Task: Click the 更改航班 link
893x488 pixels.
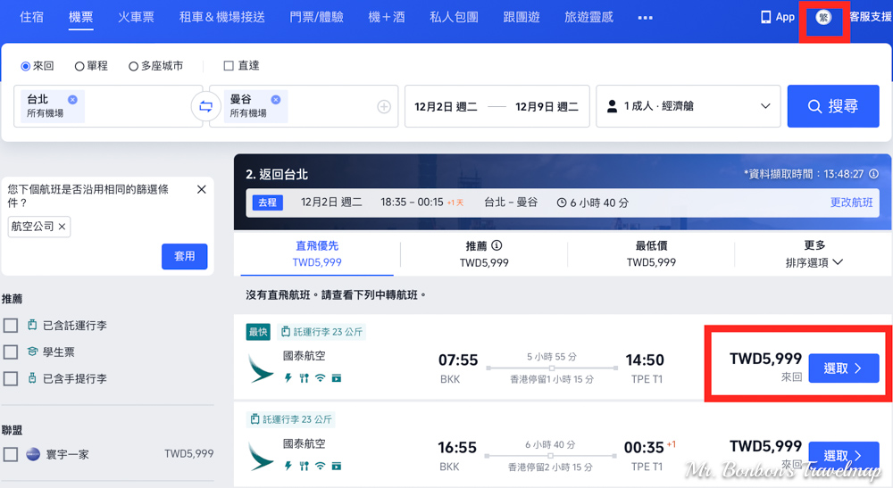Action: [x=851, y=203]
